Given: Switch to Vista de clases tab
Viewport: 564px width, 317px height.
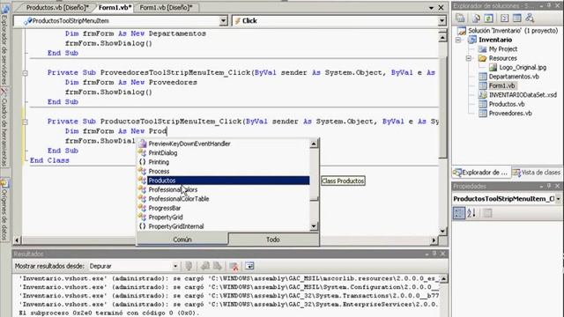Looking at the screenshot, I should pos(537,173).
